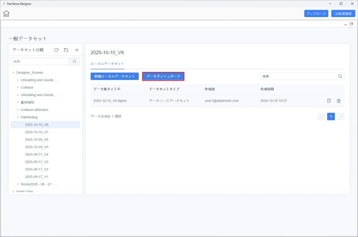Viewport: 358px width, 237px height.
Task: Expand the 衝突検知 folder
Action: 18,102
